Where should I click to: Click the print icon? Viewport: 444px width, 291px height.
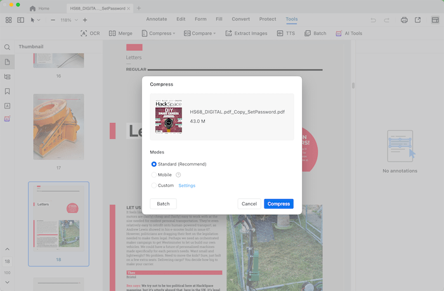(404, 20)
